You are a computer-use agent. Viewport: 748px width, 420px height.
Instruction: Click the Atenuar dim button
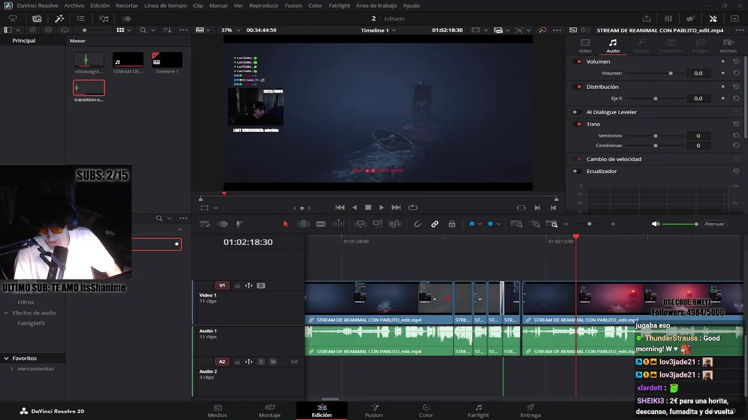pos(714,224)
